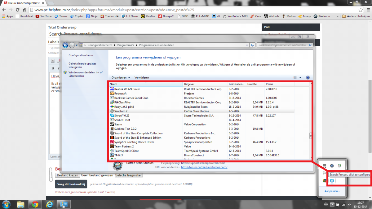Open the YouTube bookmark in Chrome
The height and width of the screenshot is (209, 372).
pyautogui.click(x=43, y=16)
